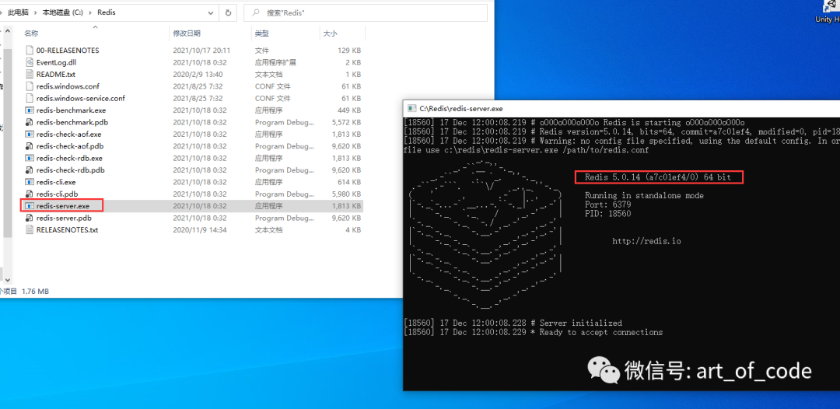Click the redis-check-aof.exe application icon
Image resolution: width=840 pixels, height=409 pixels.
(30, 135)
